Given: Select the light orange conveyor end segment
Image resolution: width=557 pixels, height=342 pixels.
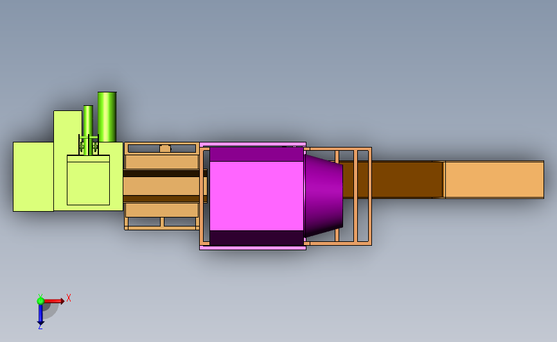Looking at the screenshot, I should [x=495, y=180].
